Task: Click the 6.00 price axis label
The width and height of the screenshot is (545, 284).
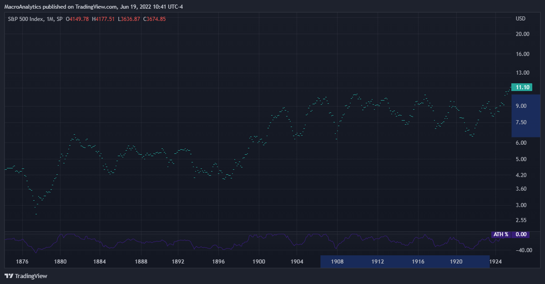Action: (521, 143)
